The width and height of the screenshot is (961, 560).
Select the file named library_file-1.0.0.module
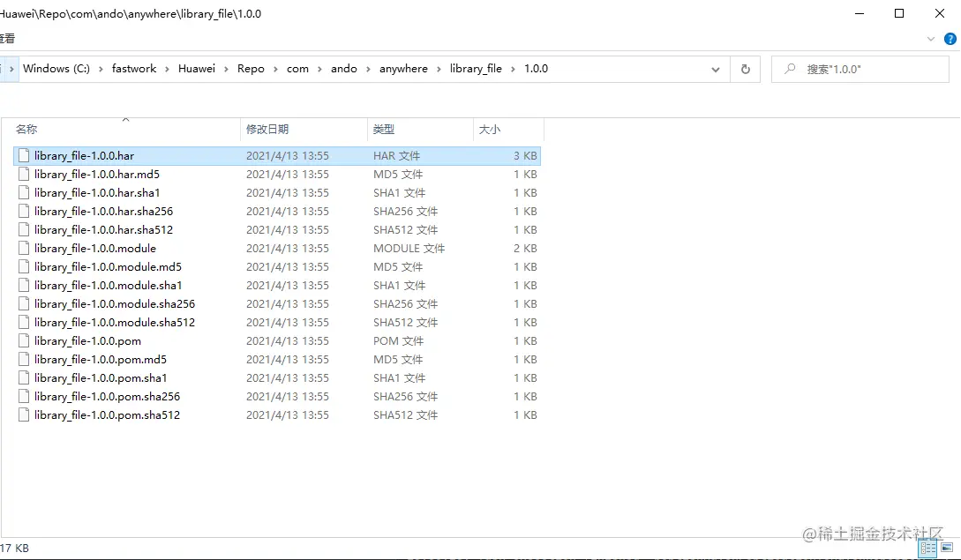(x=95, y=248)
